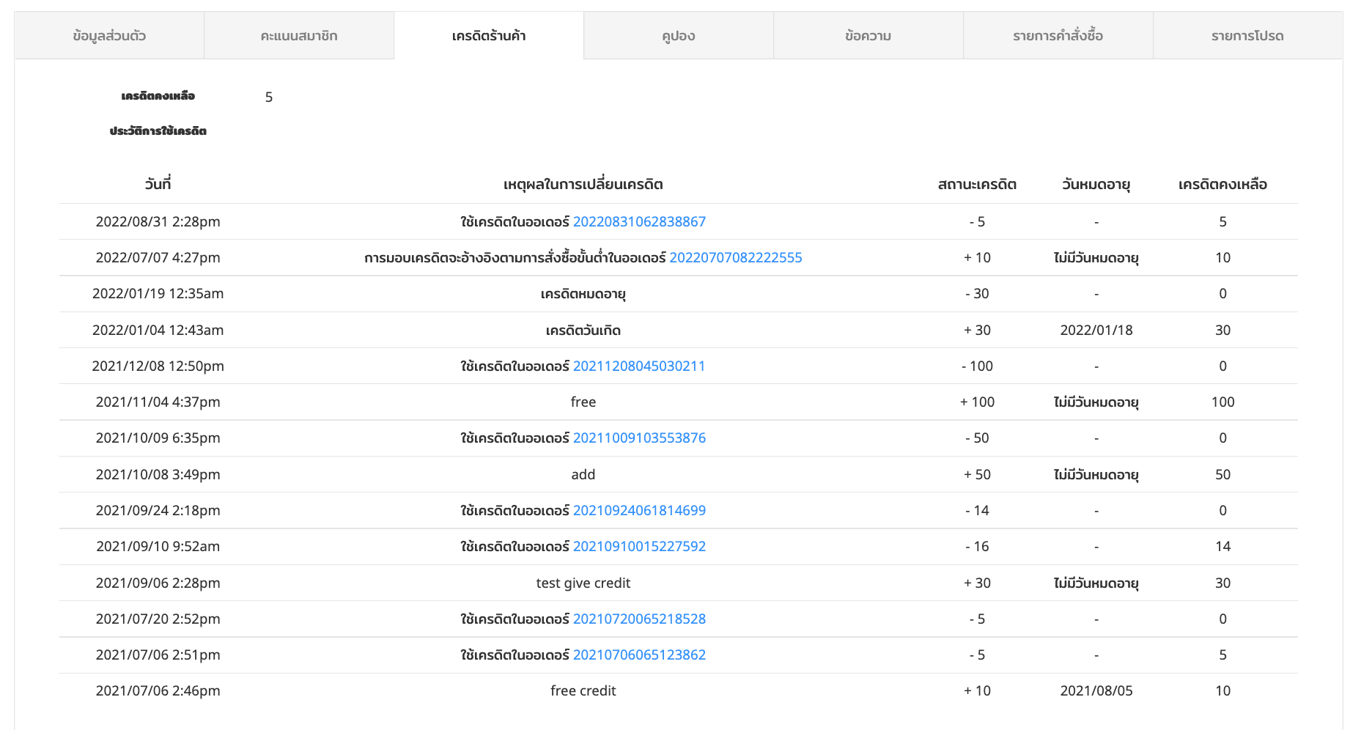Image resolution: width=1350 pixels, height=730 pixels.
Task: Switch to the ข้อมูลส่วนตัว tab
Action: click(x=109, y=35)
